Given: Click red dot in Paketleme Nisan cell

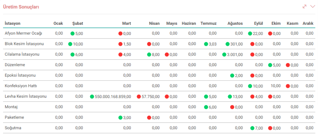Looking at the screenshot, I should point(149,118).
